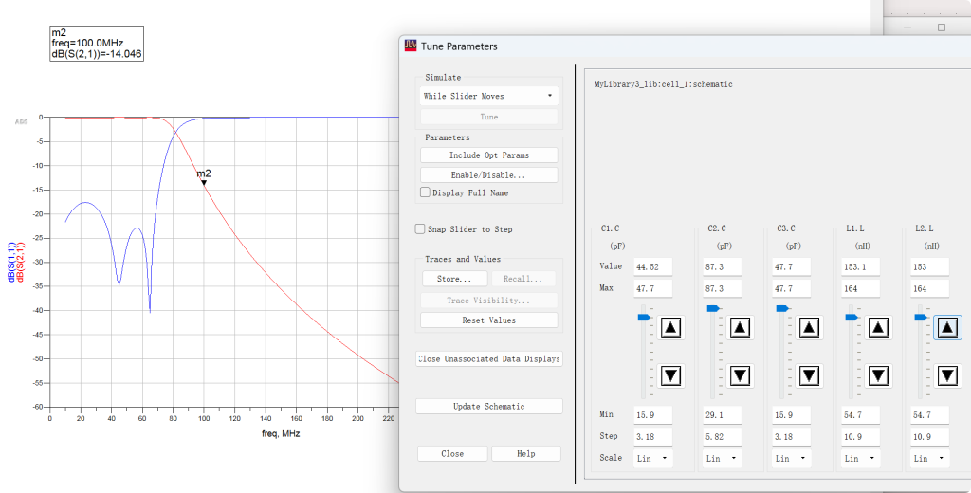971x493 pixels.
Task: Click the L2.L slider handle
Action: point(922,317)
